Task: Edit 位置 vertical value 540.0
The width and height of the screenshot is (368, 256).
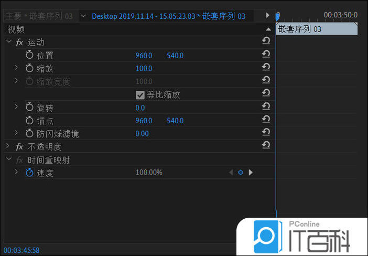Action: pyautogui.click(x=175, y=56)
